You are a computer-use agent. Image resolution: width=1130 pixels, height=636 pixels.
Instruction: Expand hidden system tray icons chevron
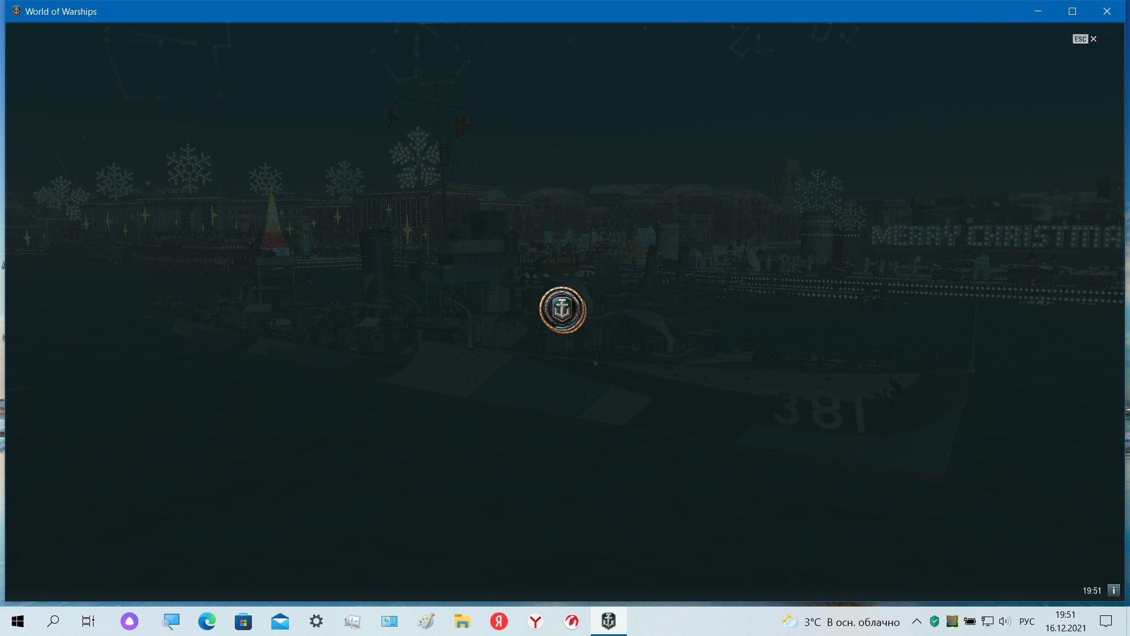coord(917,621)
